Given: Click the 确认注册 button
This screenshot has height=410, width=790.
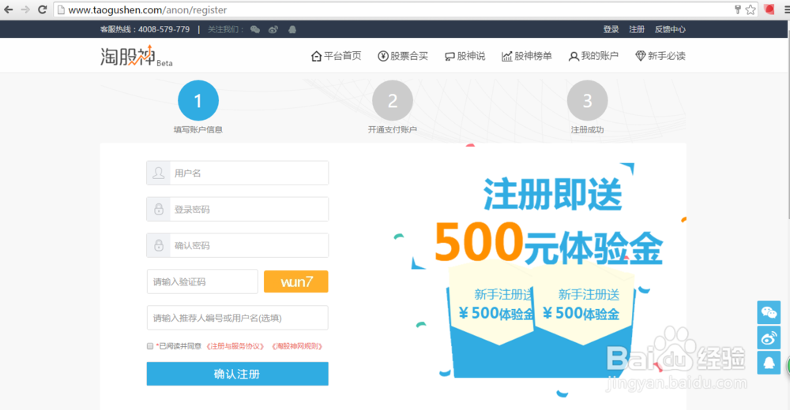Looking at the screenshot, I should pos(237,374).
